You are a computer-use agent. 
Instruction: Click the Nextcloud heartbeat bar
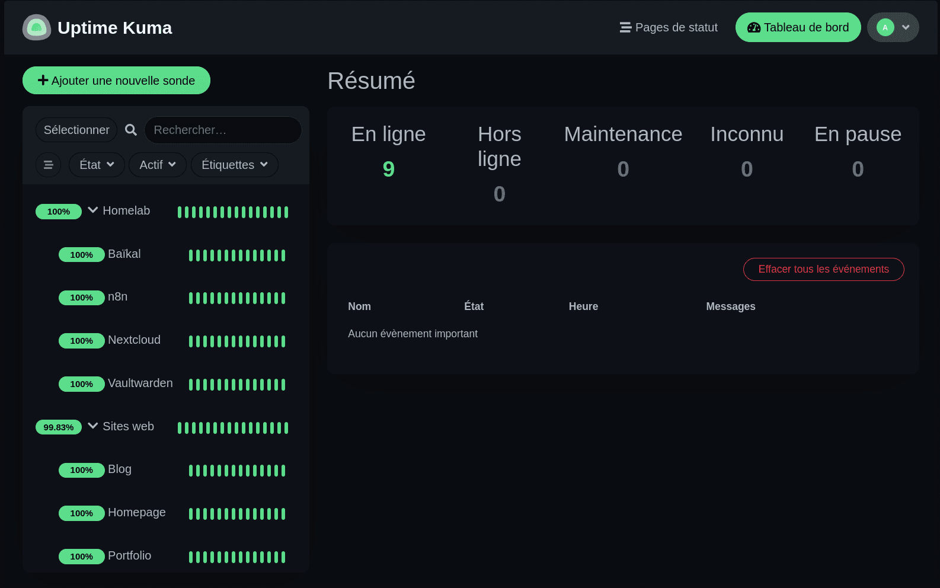(237, 341)
